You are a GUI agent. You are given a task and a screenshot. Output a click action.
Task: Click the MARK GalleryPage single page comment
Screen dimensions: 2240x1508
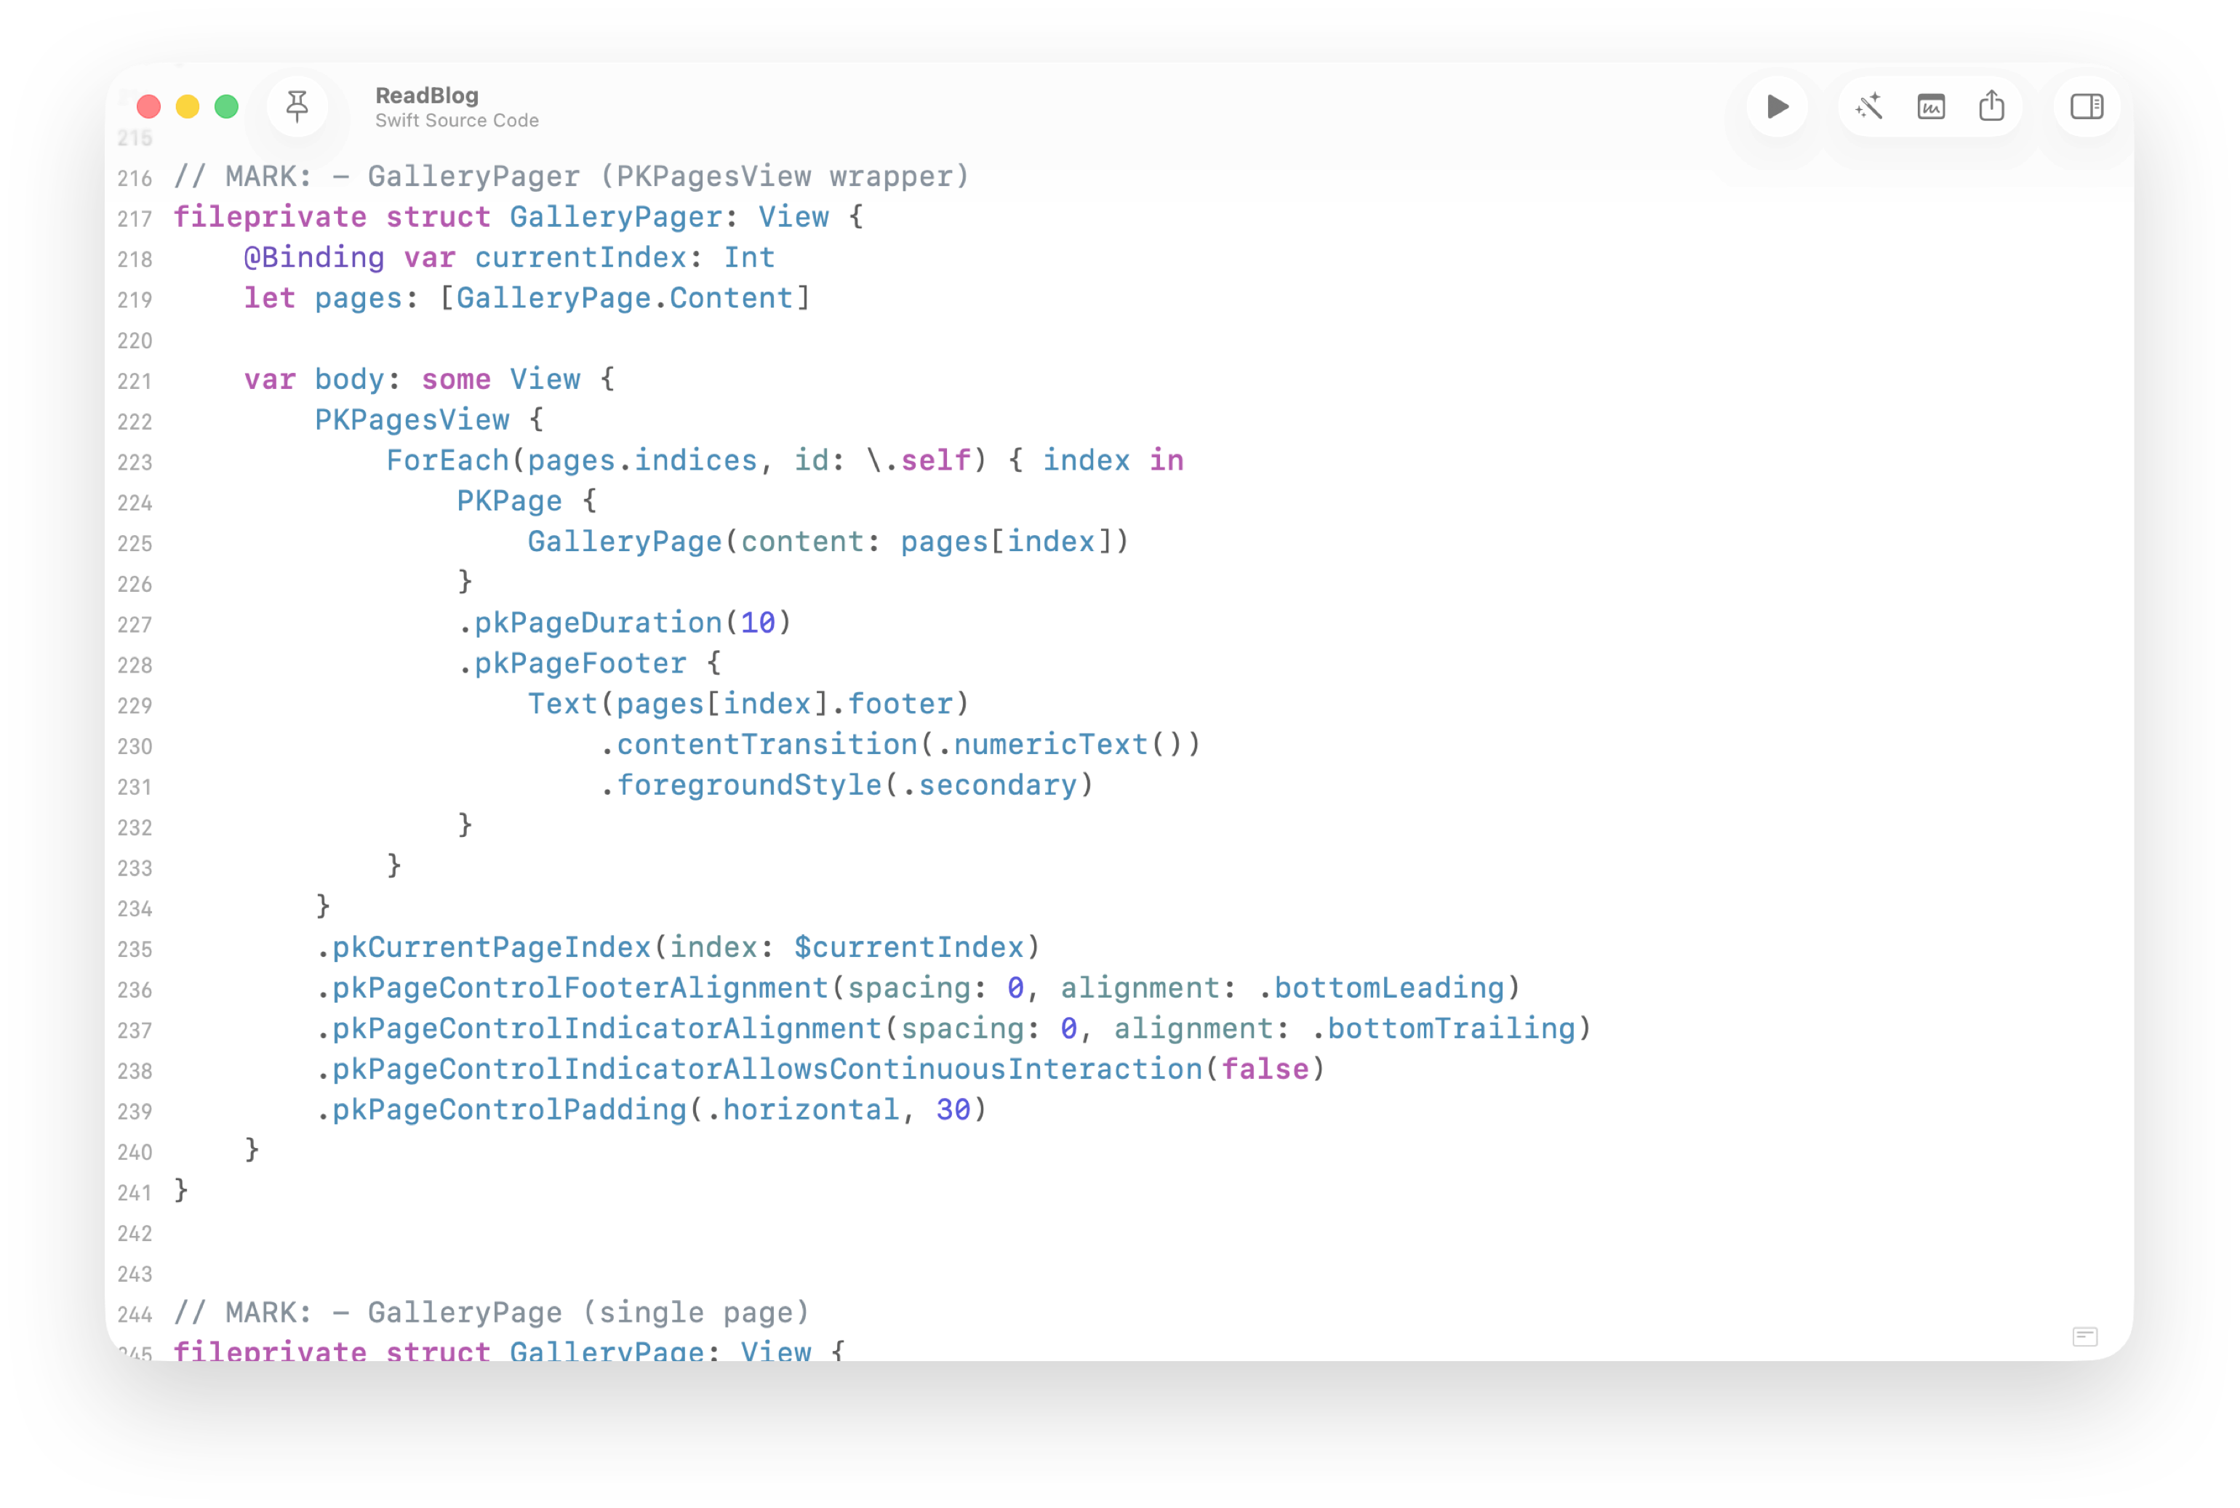pos(492,1312)
